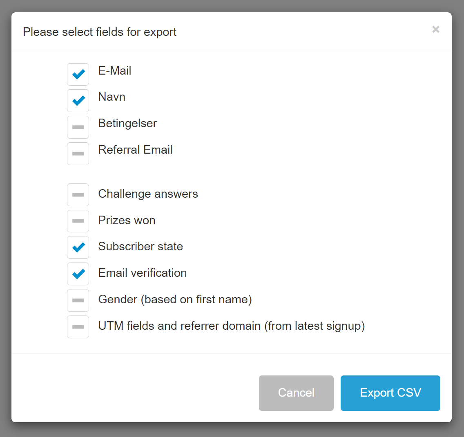
Task: Enable the Prizes won checkbox
Action: coord(78,221)
